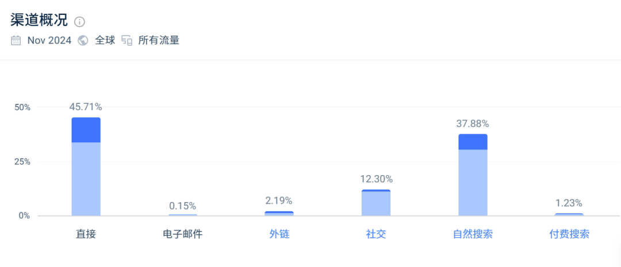Click the light blue part of 直接 bar

[86, 178]
